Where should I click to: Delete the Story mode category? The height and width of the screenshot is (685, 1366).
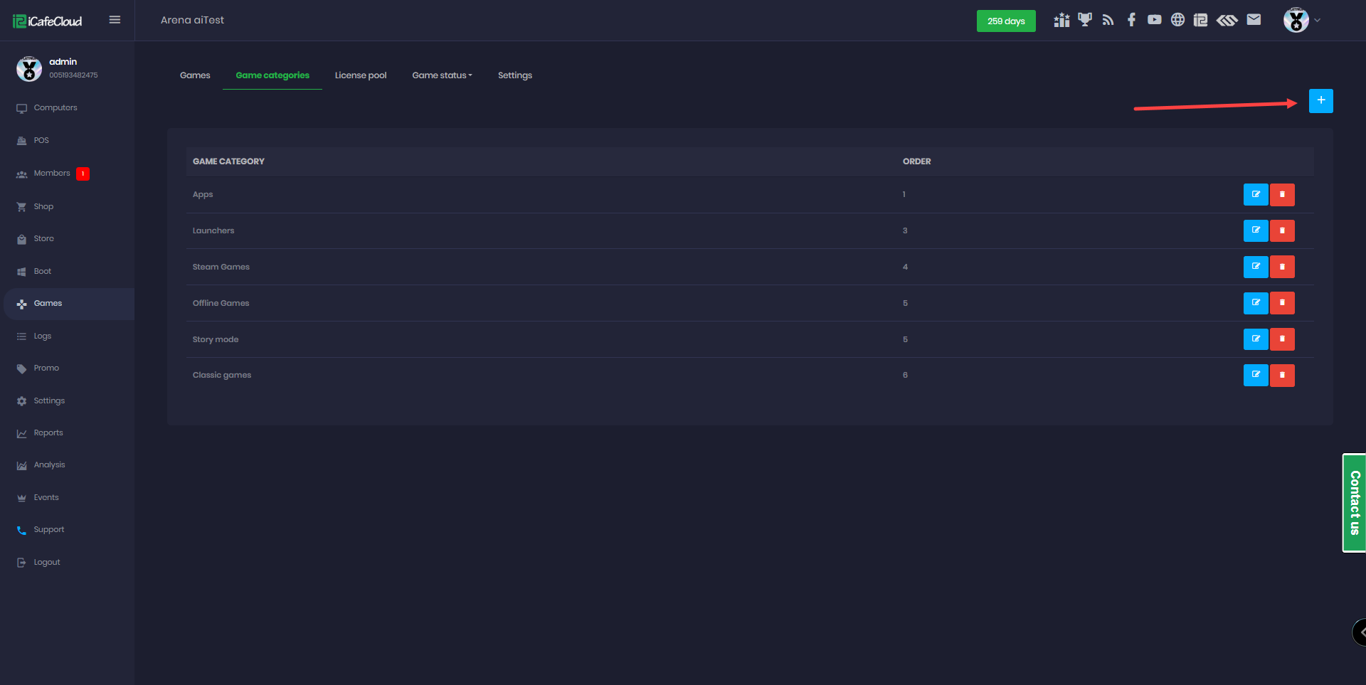tap(1282, 339)
